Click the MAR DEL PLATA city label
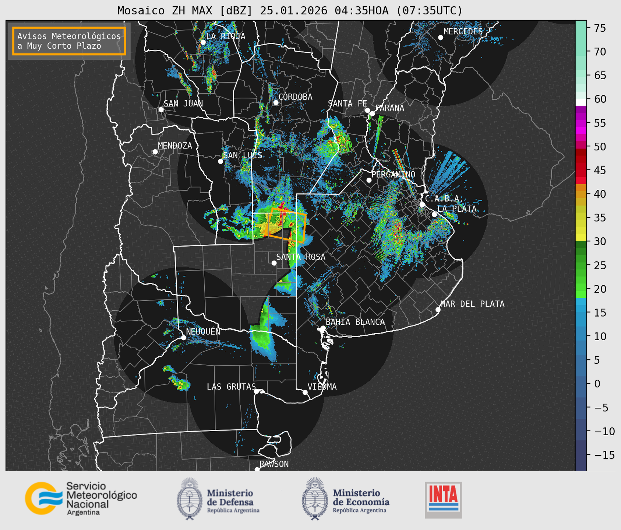621x530 pixels. [472, 304]
